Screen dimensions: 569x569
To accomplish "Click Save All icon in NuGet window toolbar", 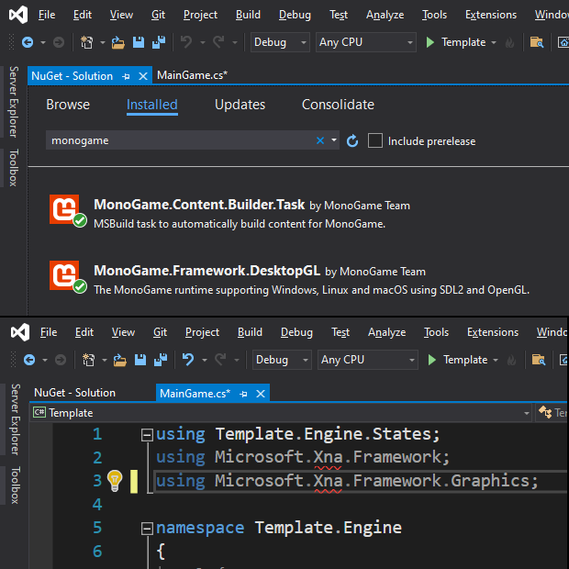I will click(x=159, y=42).
